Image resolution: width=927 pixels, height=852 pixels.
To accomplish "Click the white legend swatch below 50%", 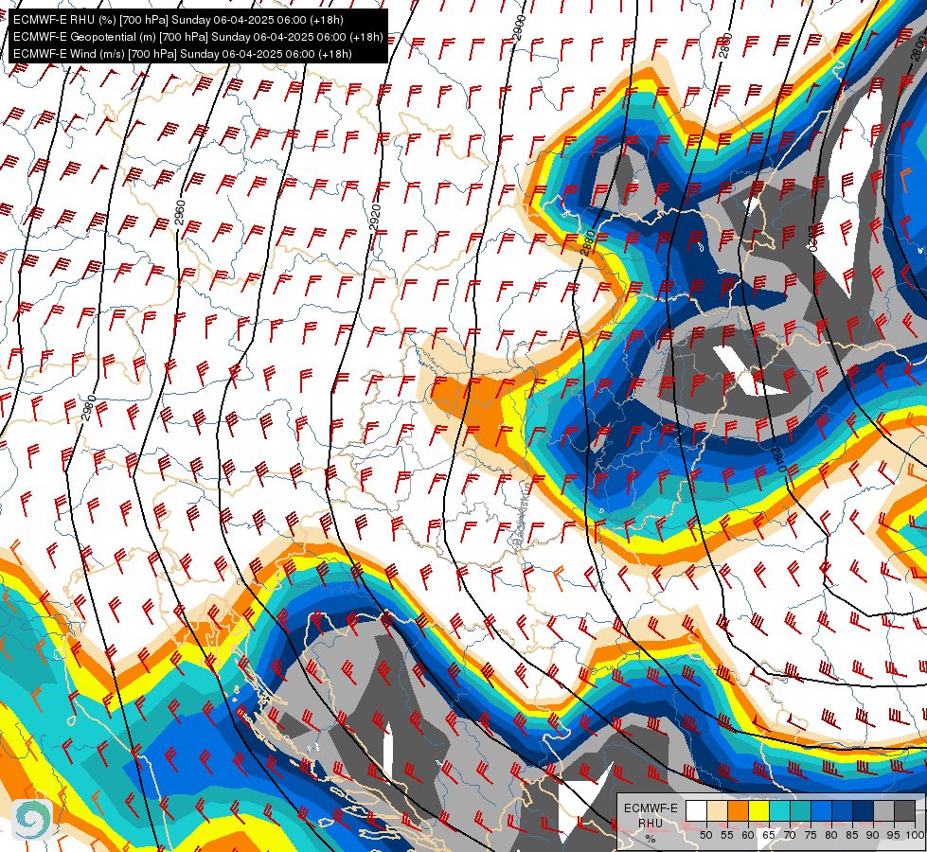I will (x=696, y=810).
